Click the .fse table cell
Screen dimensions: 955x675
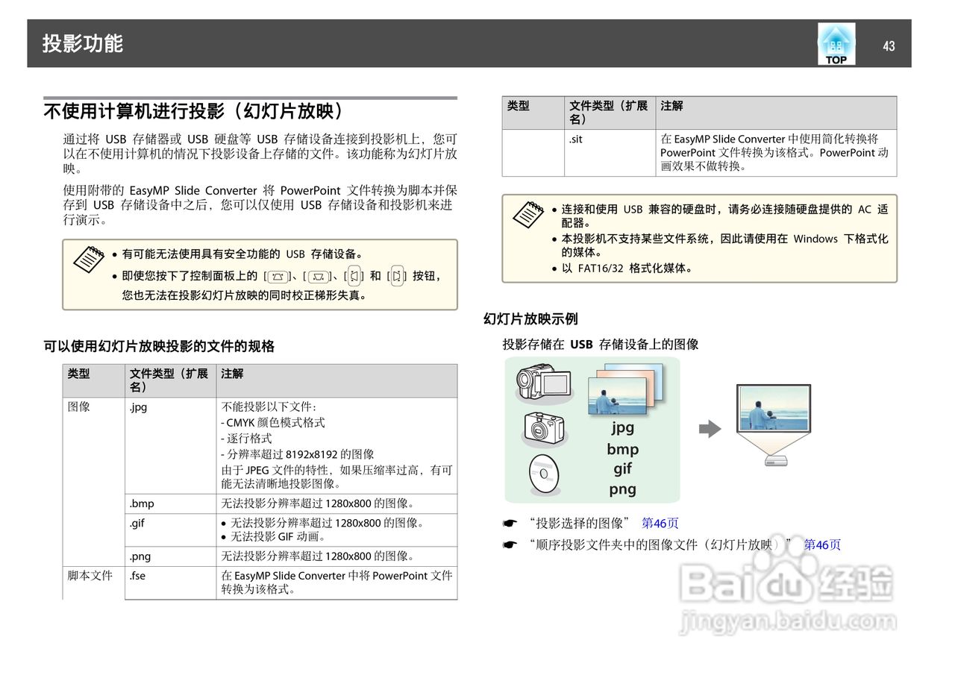[x=170, y=583]
